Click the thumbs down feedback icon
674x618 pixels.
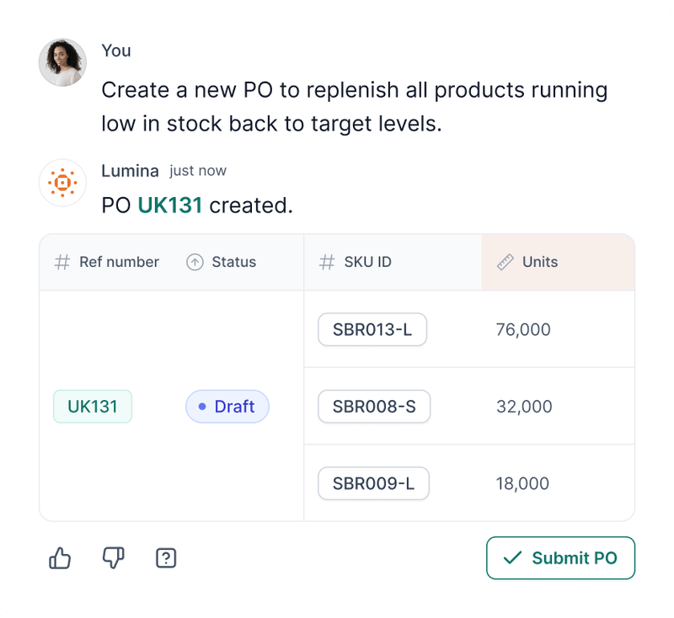[114, 557]
